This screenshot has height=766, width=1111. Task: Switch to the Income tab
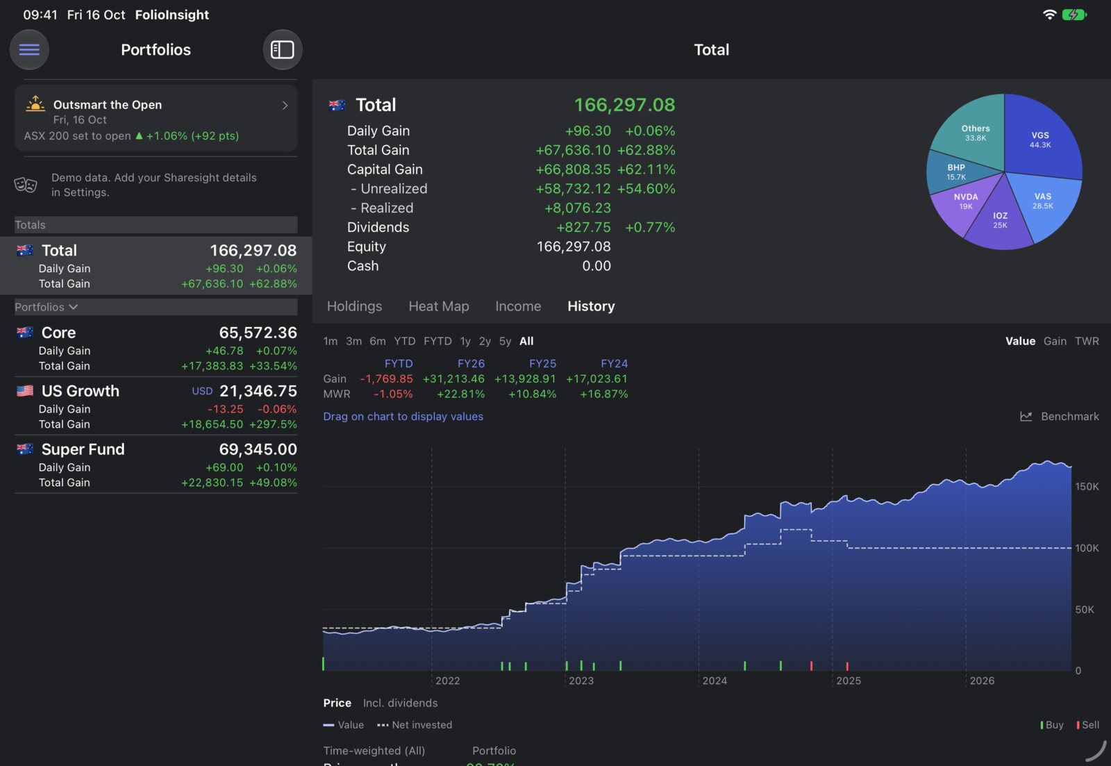pyautogui.click(x=518, y=306)
